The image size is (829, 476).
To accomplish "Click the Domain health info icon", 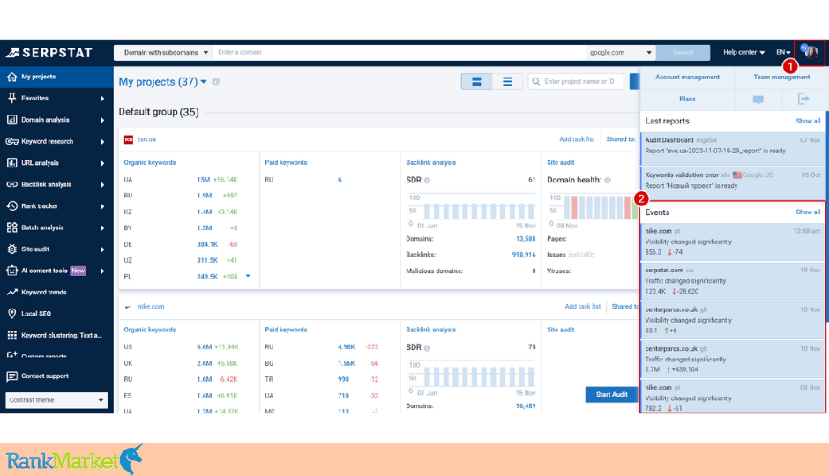I will [x=608, y=180].
